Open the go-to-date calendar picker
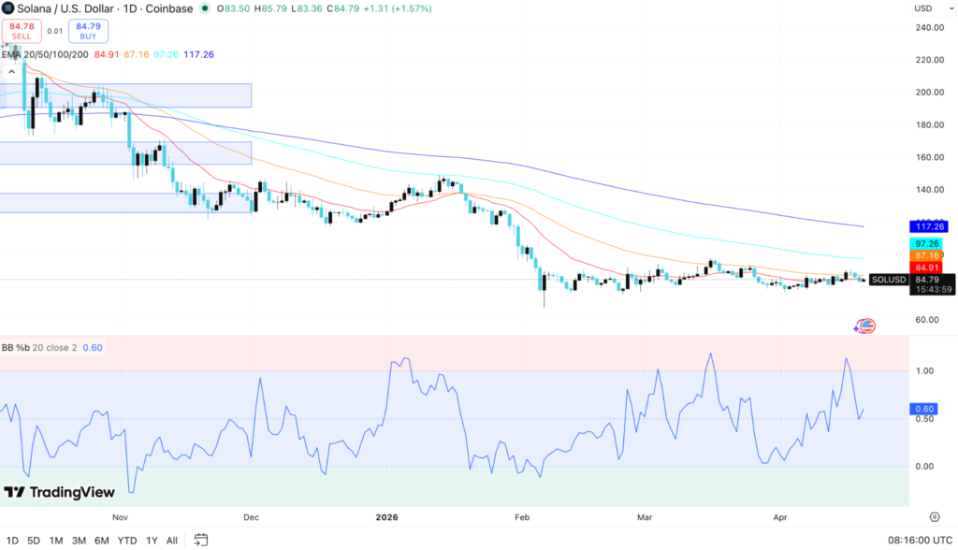The height and width of the screenshot is (550, 958). pyautogui.click(x=200, y=540)
